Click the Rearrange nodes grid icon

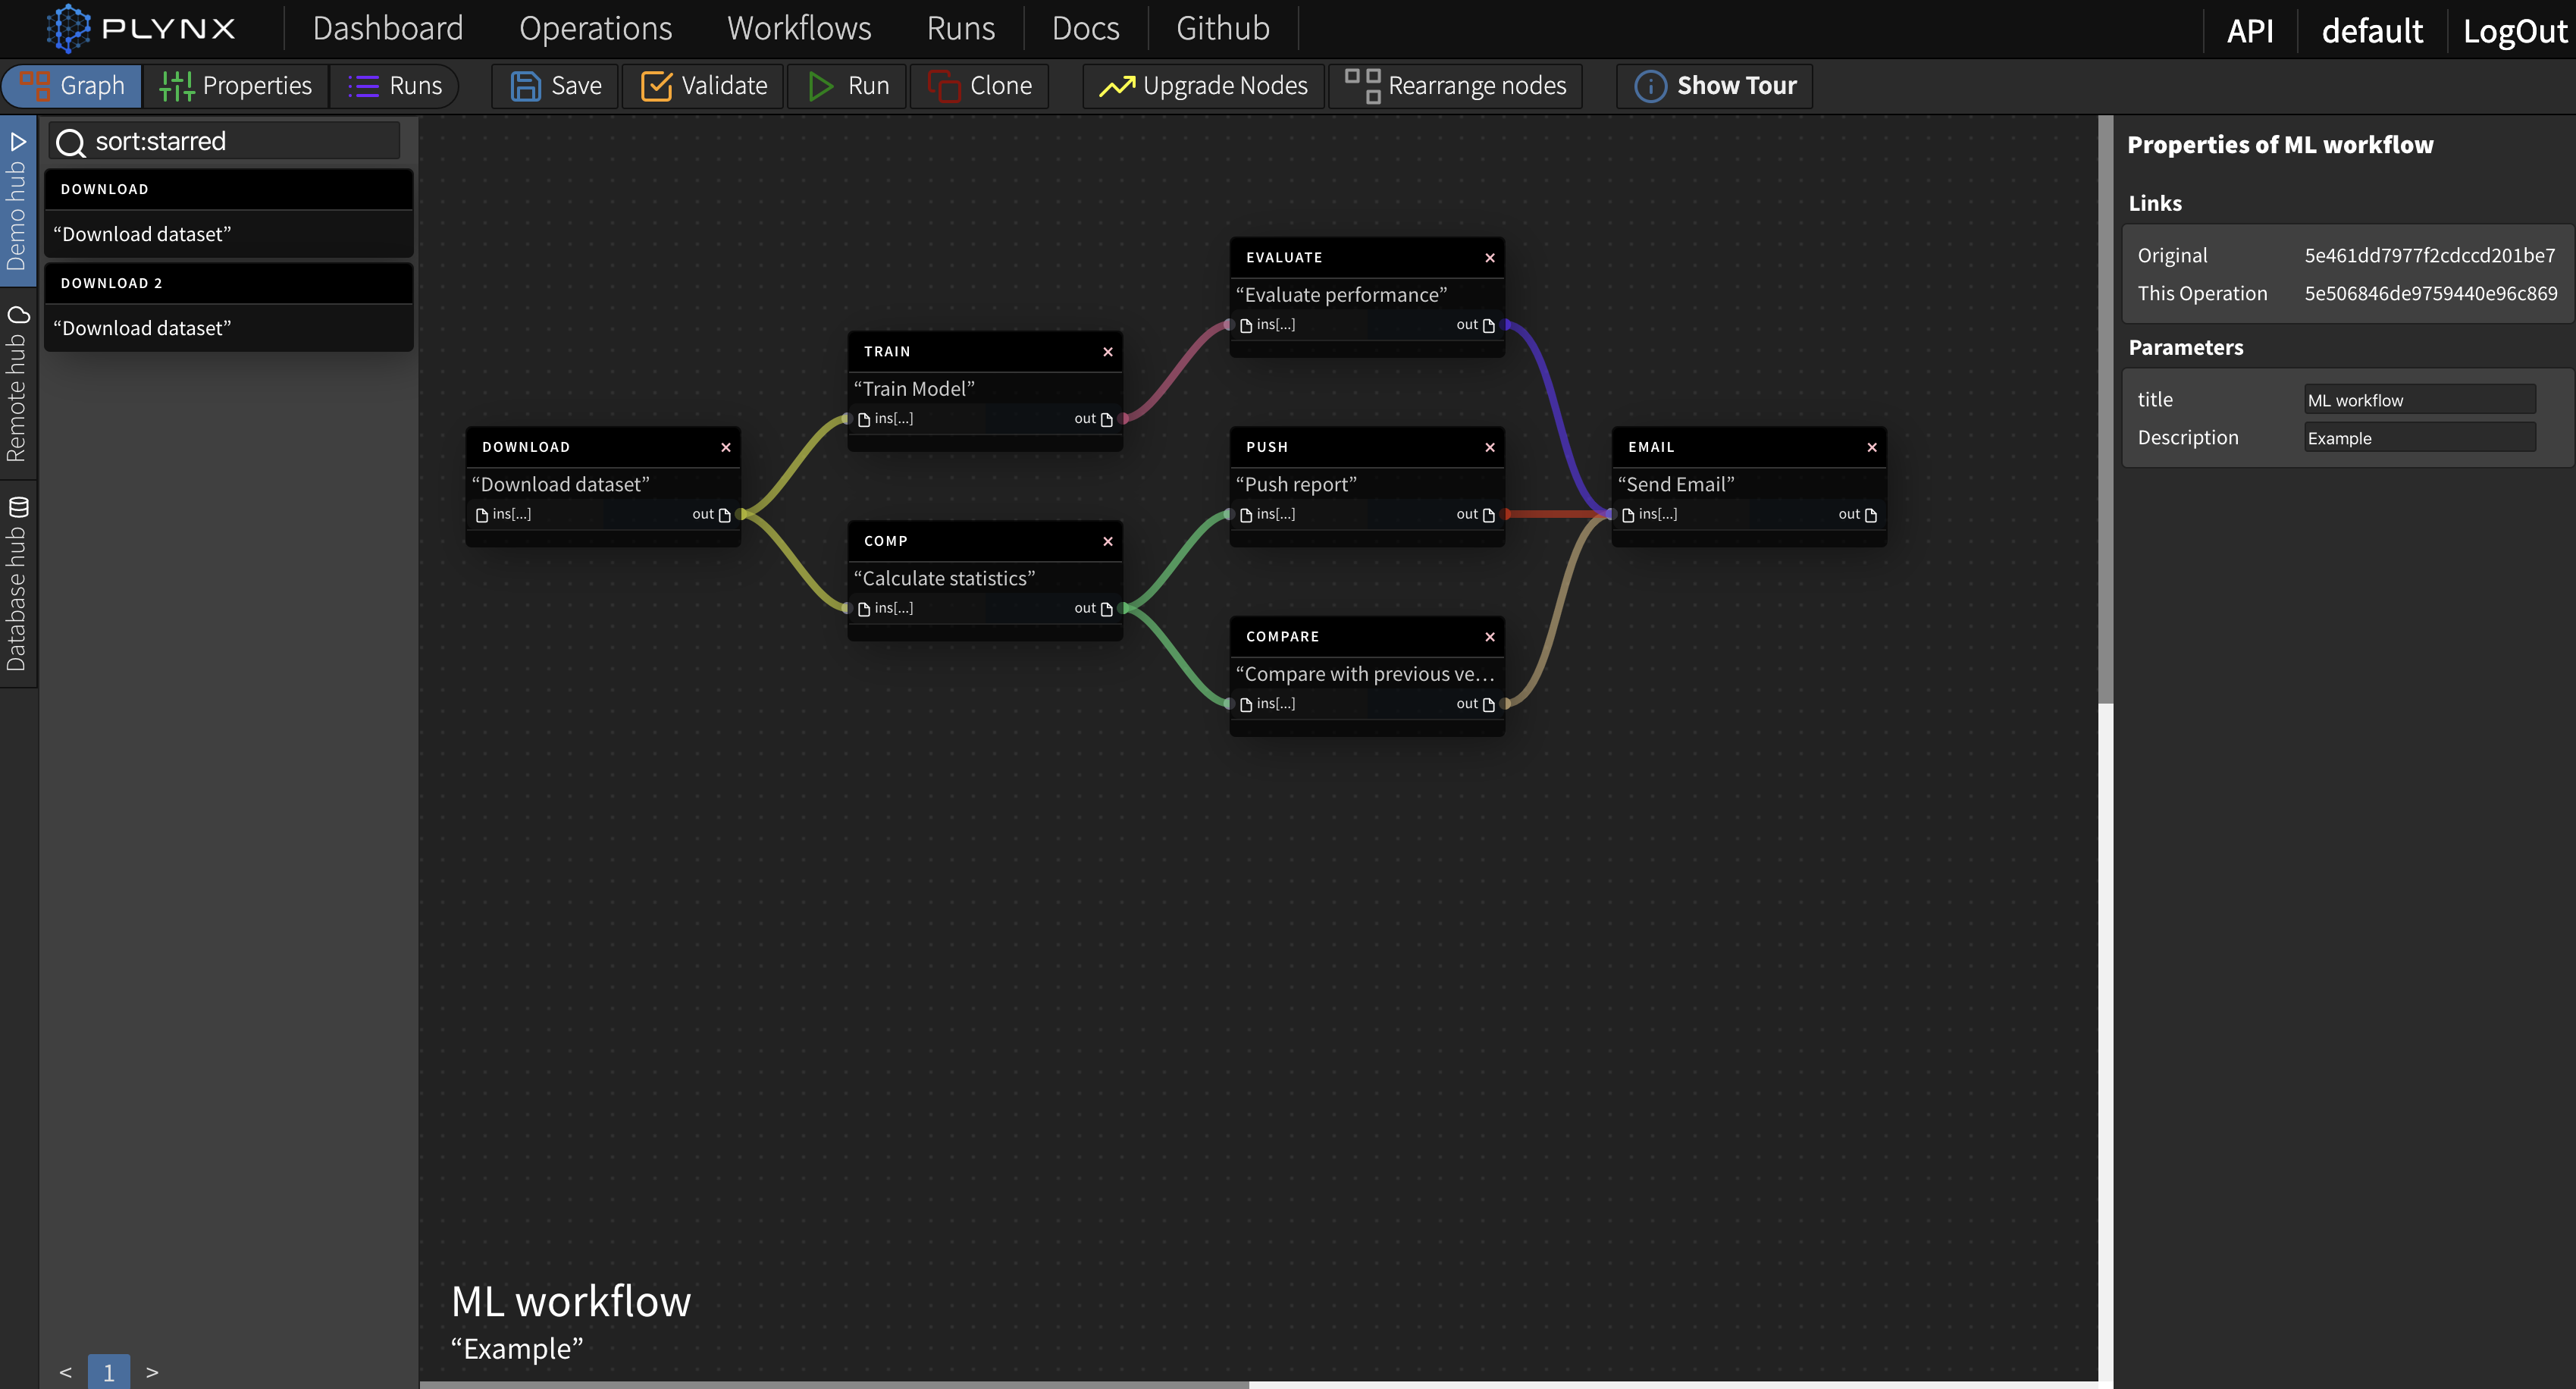[1362, 86]
